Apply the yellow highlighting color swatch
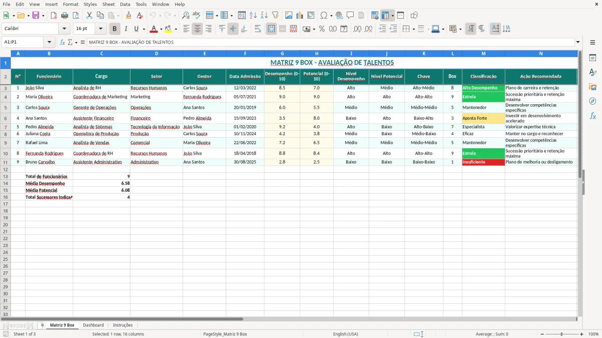The height and width of the screenshot is (338, 602). 169,29
